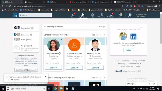Open a new browser tab

pyautogui.click(x=138, y=2)
